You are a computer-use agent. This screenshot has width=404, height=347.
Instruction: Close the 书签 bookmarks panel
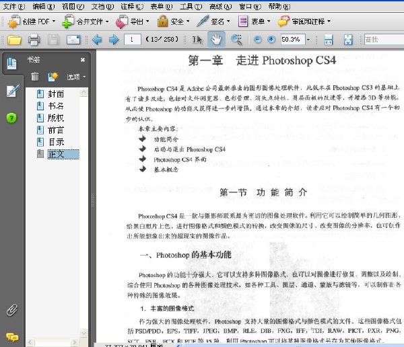pyautogui.click(x=83, y=60)
